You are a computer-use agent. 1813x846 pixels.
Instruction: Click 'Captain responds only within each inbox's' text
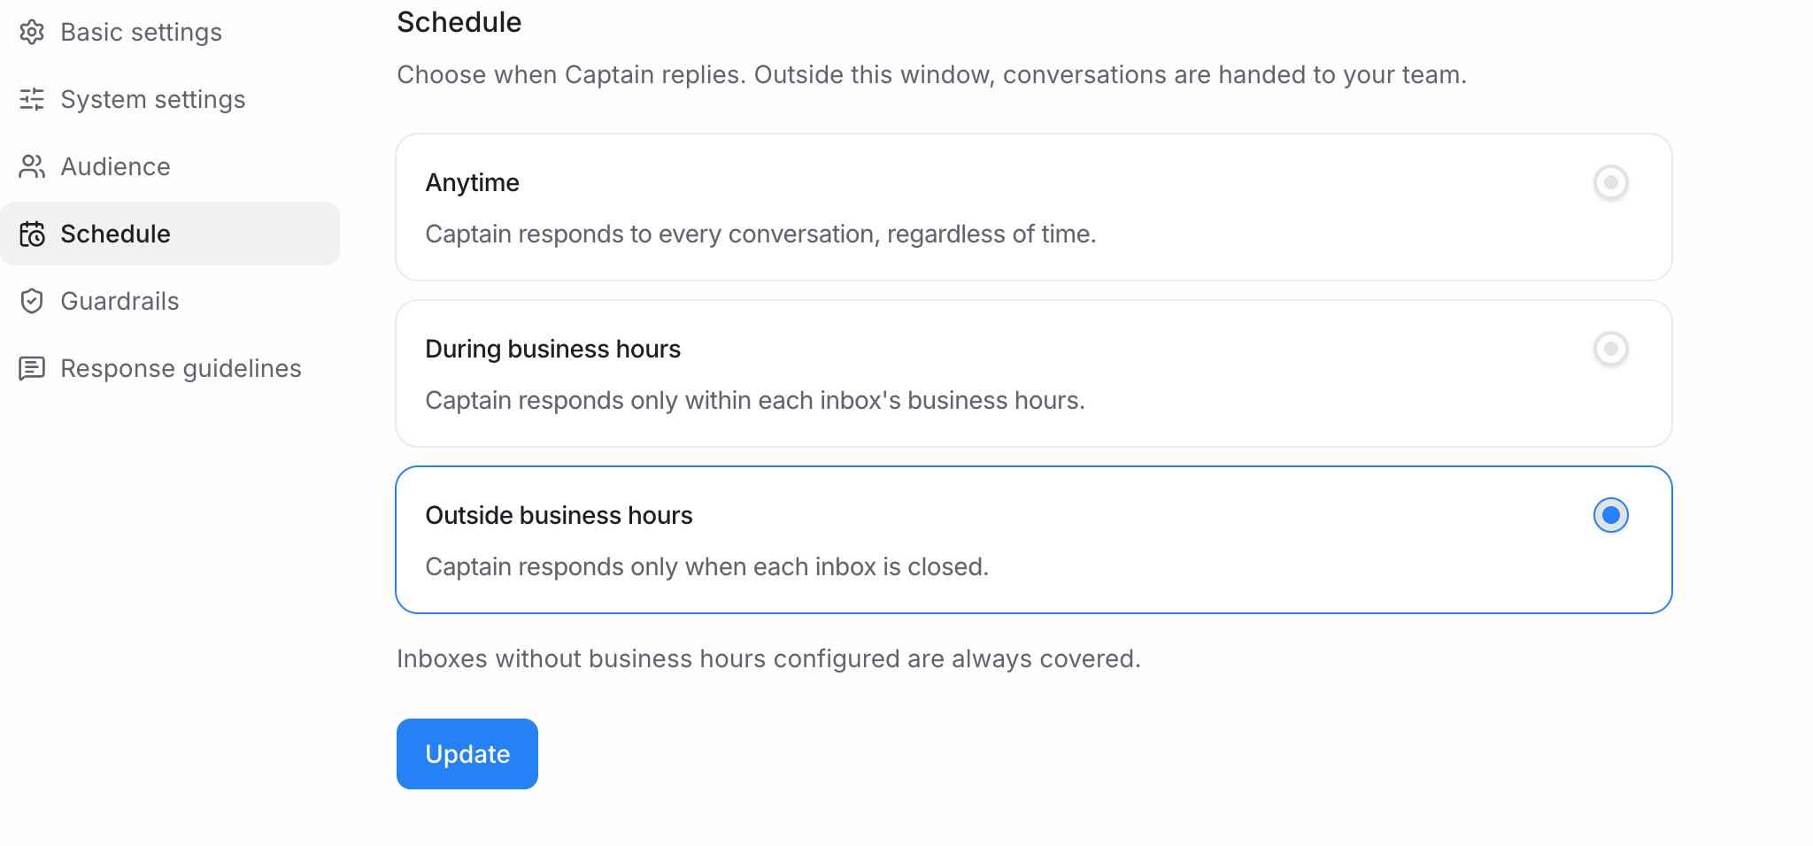tap(755, 400)
